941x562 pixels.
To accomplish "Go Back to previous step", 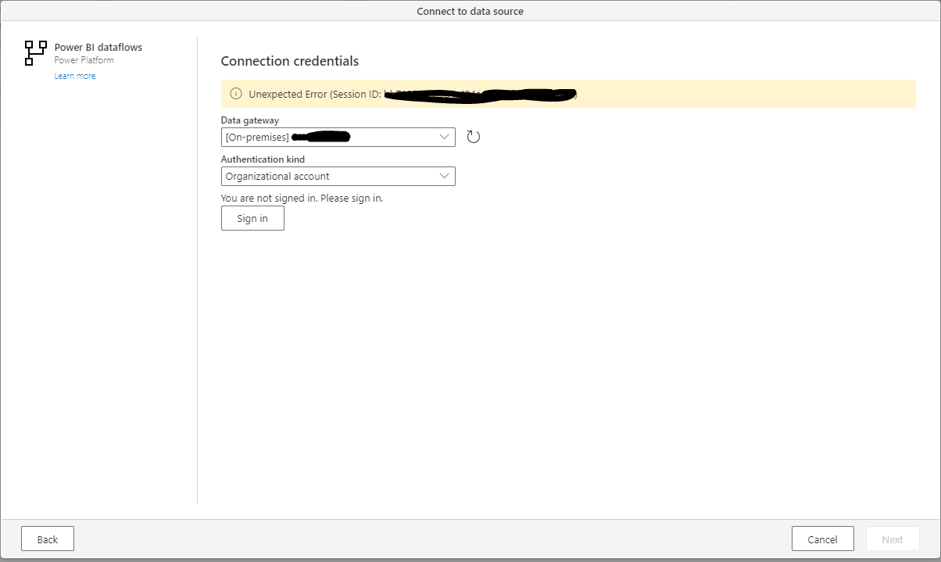I will coord(48,539).
